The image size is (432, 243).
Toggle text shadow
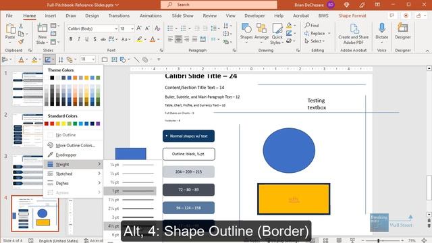[94, 39]
